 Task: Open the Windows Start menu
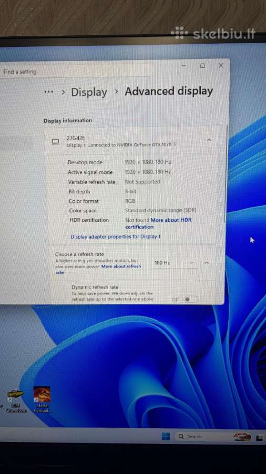pos(166,436)
